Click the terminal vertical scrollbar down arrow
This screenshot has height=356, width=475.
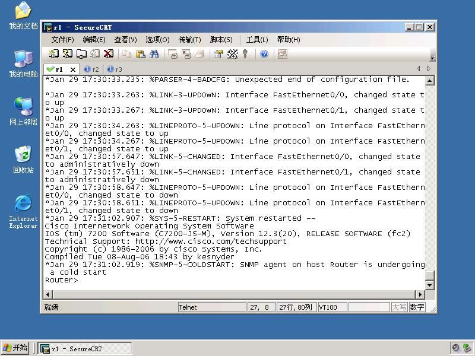429,285
